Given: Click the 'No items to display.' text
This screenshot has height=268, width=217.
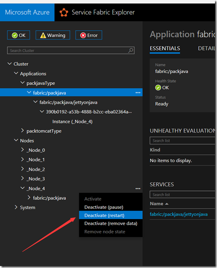Looking at the screenshot, I should coord(171,161).
